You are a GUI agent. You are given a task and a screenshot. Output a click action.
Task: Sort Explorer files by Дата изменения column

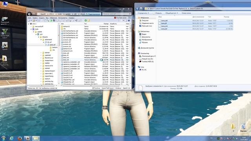(x=198, y=17)
